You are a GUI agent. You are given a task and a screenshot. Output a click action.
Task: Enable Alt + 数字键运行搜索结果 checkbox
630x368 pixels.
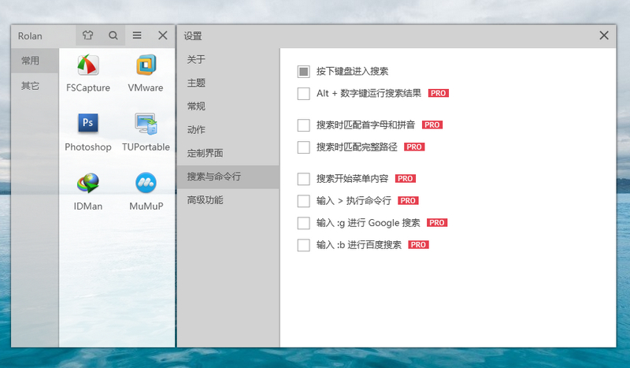[304, 94]
